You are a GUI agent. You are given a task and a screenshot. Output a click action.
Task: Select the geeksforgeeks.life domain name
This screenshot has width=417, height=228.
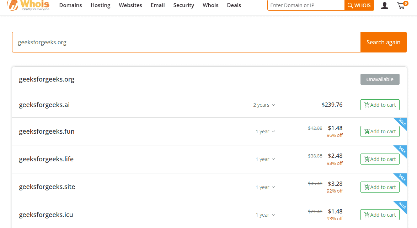46,159
